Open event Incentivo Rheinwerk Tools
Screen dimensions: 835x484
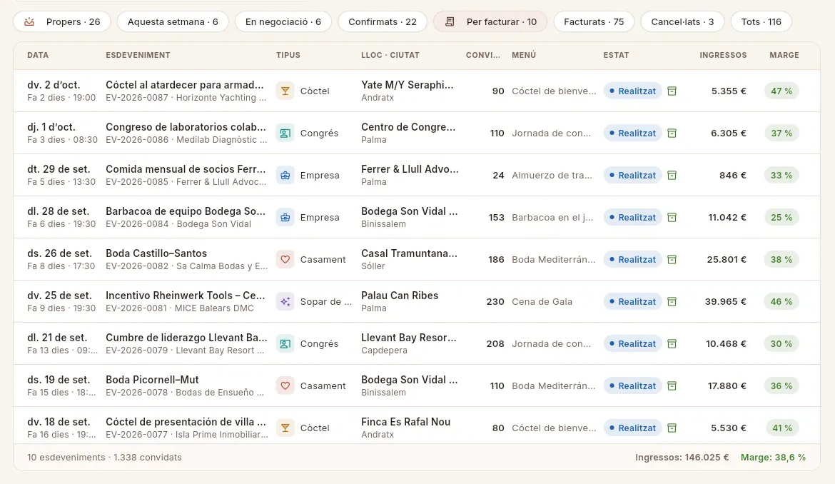[x=186, y=295]
